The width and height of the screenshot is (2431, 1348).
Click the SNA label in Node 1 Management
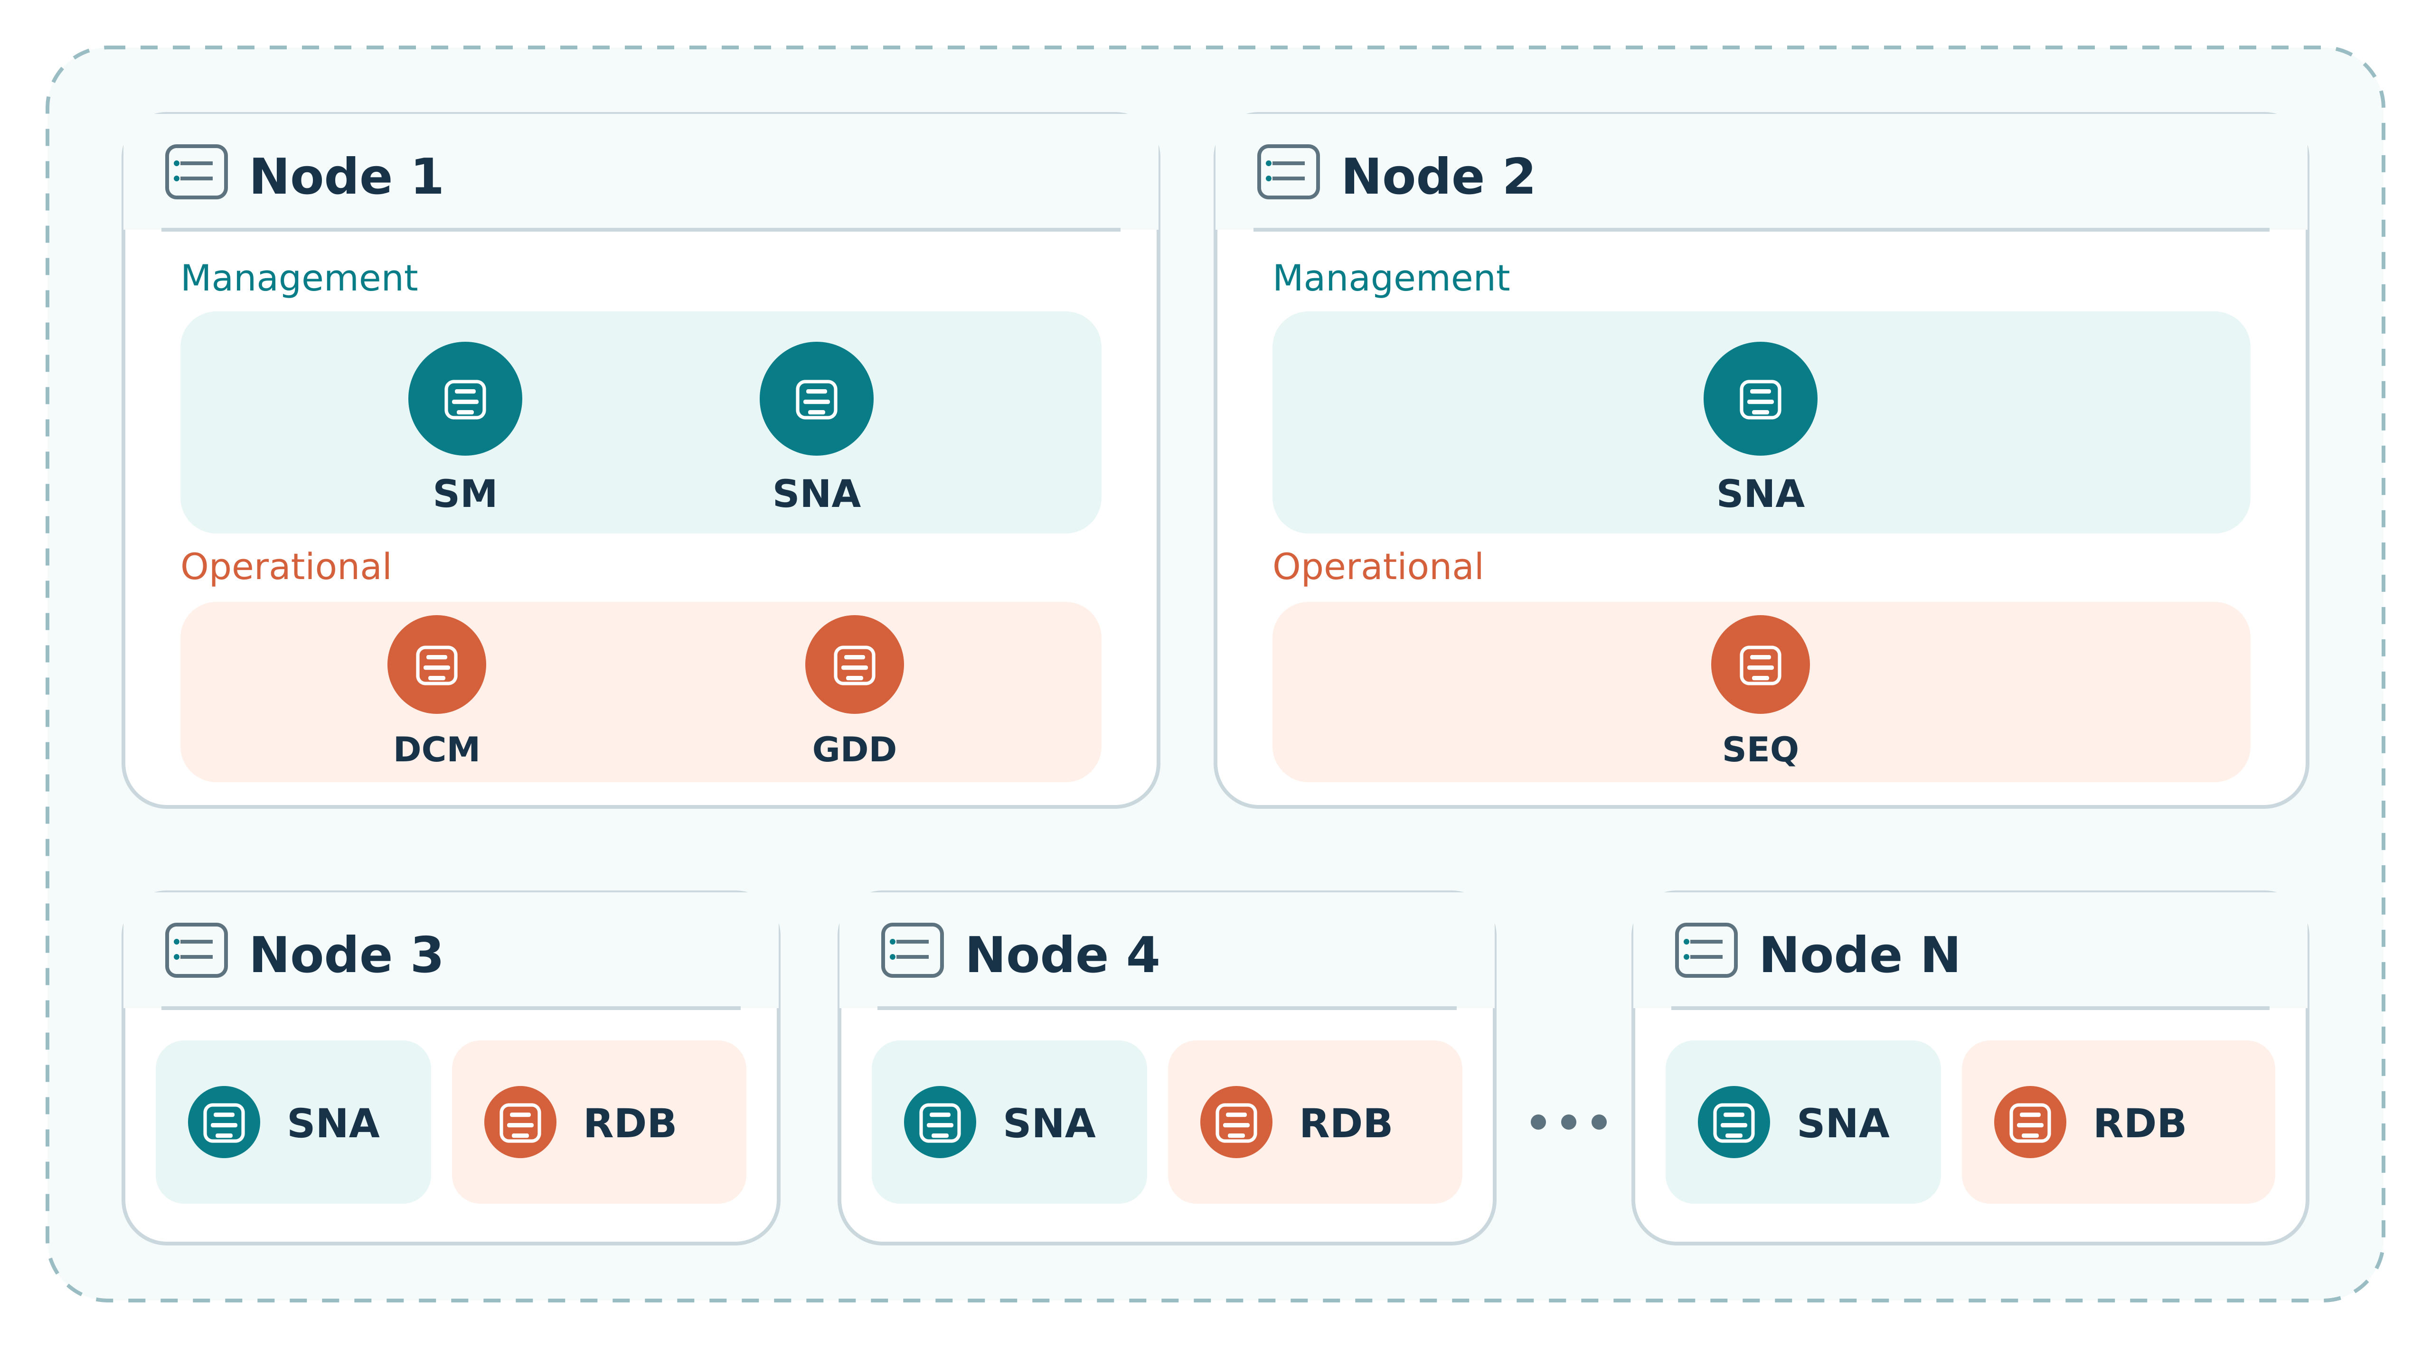[x=816, y=493]
